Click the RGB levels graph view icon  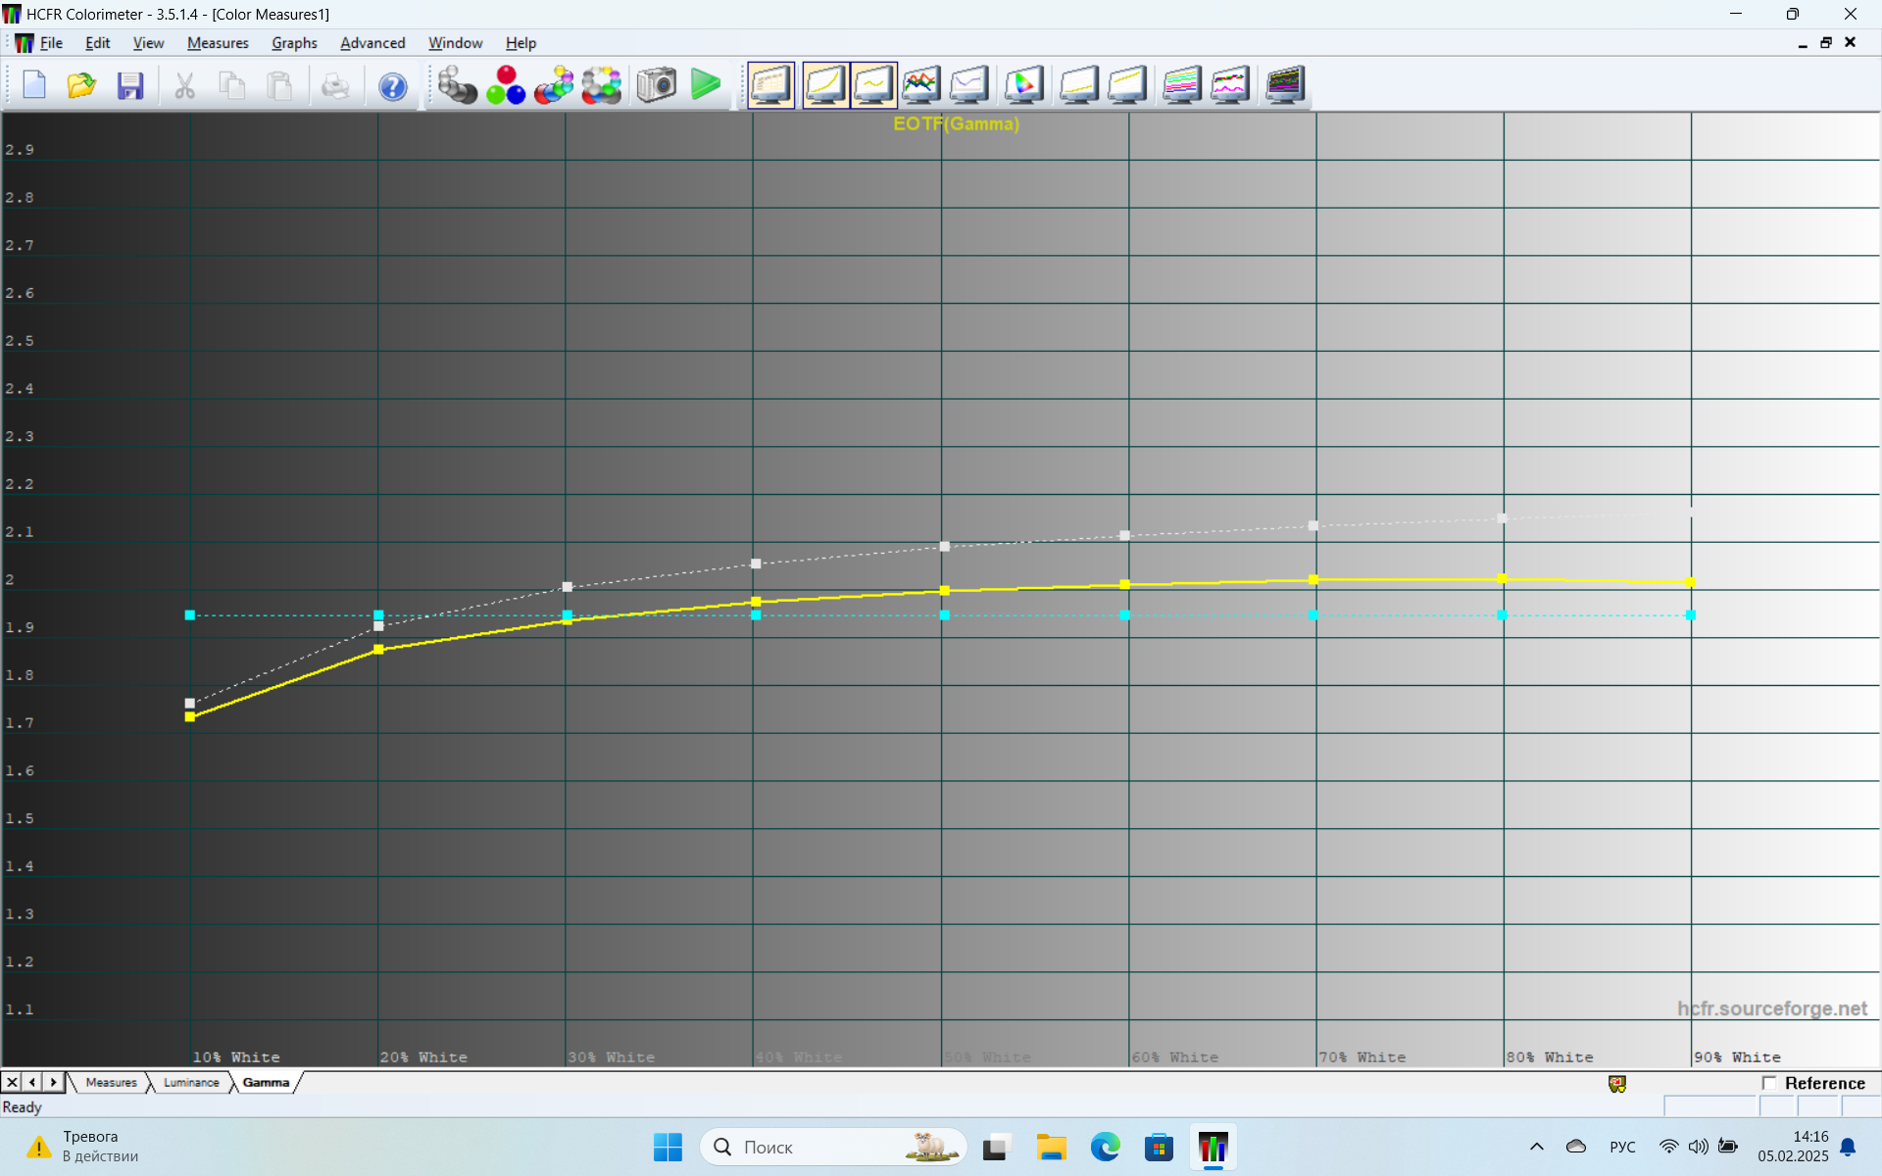[x=921, y=85]
